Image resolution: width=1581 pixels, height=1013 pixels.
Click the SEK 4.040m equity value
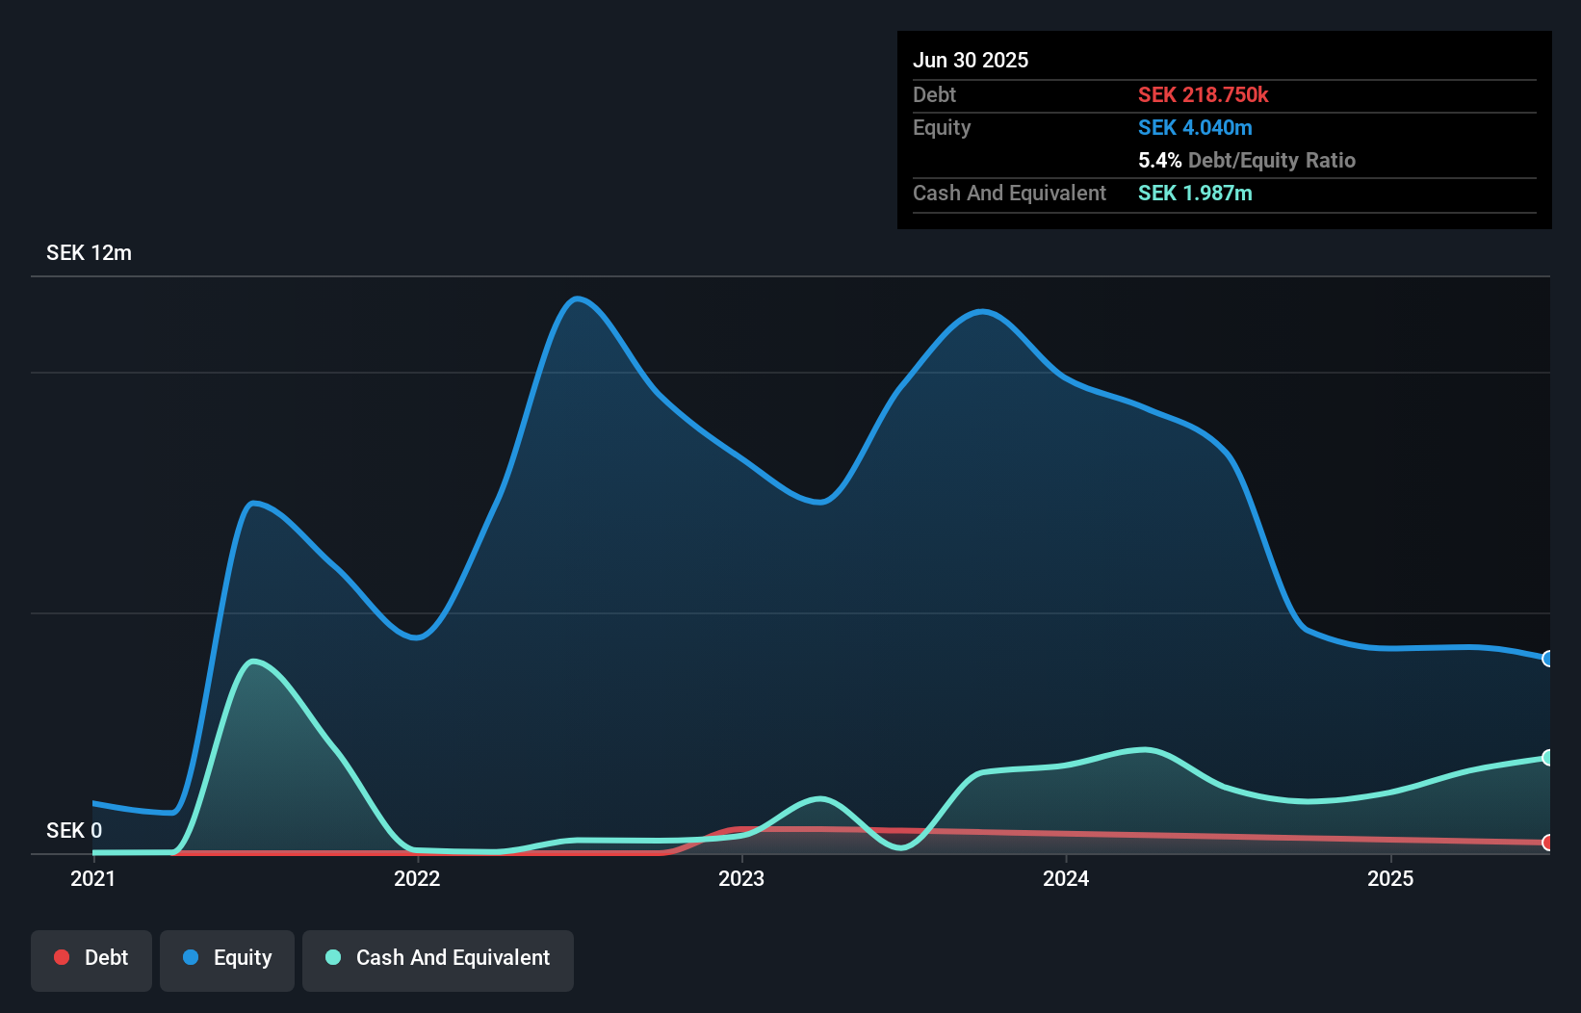point(1195,127)
